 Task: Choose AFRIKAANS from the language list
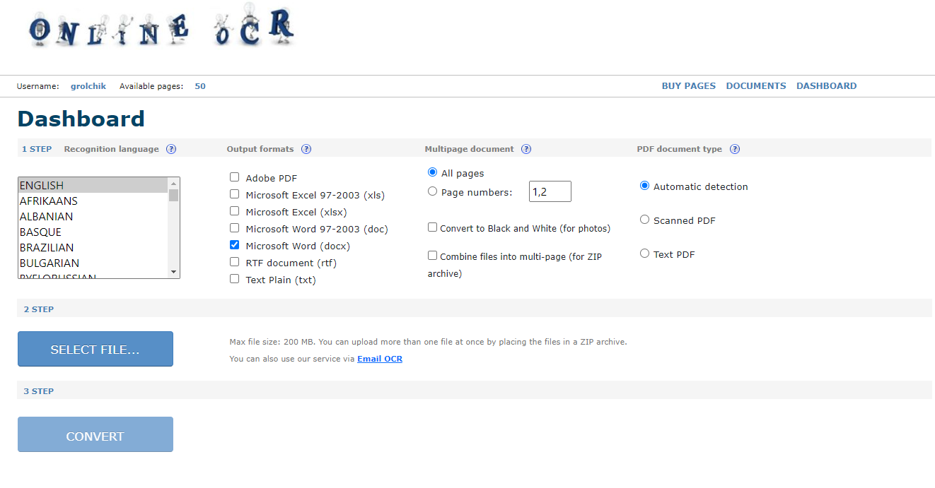(93, 201)
